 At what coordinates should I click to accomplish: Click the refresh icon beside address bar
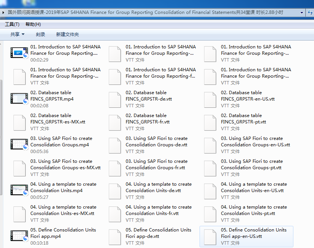(310, 13)
